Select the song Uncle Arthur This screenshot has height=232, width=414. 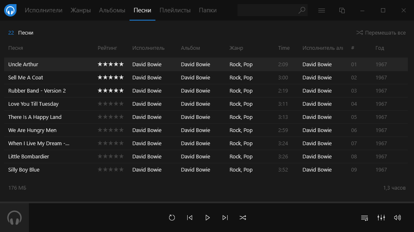tap(23, 64)
